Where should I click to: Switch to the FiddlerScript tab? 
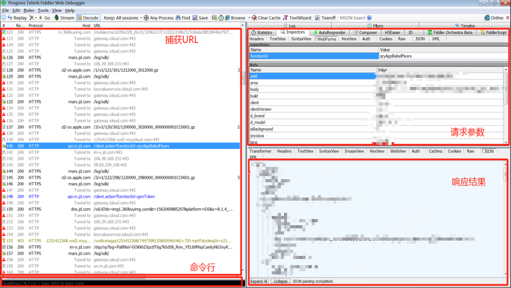493,32
